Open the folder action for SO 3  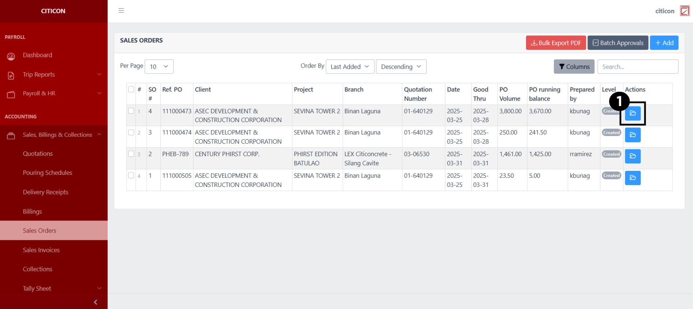pos(633,135)
